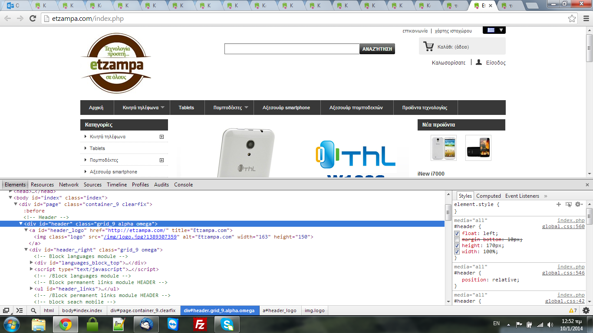Screen dimensions: 593x333
Task: Open the Styles gear dropdown menu
Action: 579,204
